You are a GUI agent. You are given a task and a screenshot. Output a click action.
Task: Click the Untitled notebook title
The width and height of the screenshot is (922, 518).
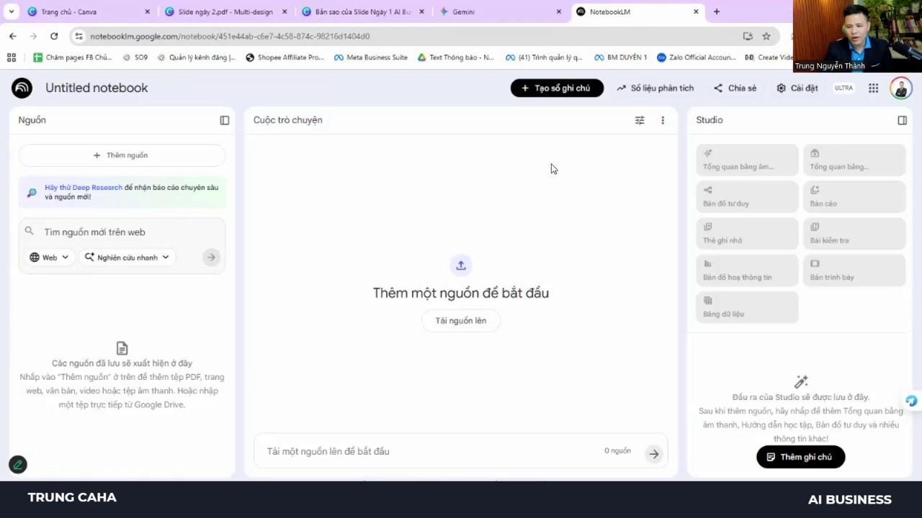coord(97,88)
